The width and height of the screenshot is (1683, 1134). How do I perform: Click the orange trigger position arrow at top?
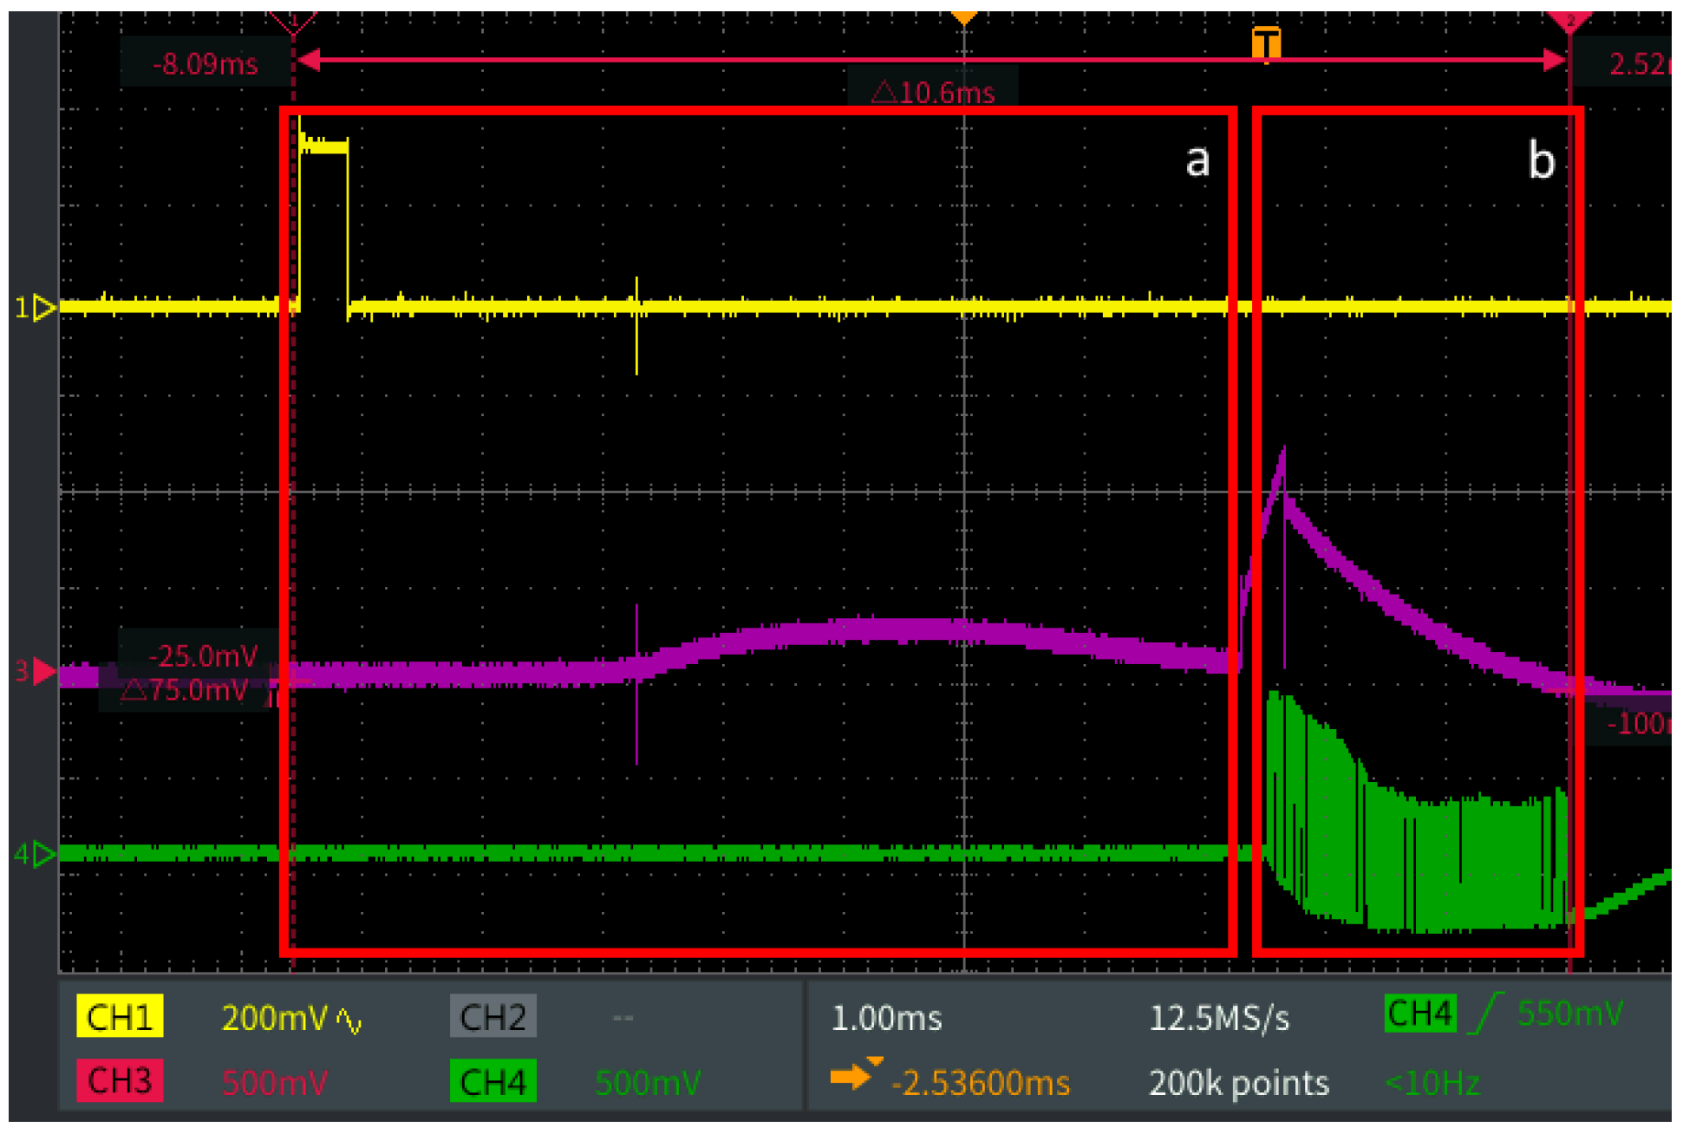(x=963, y=17)
